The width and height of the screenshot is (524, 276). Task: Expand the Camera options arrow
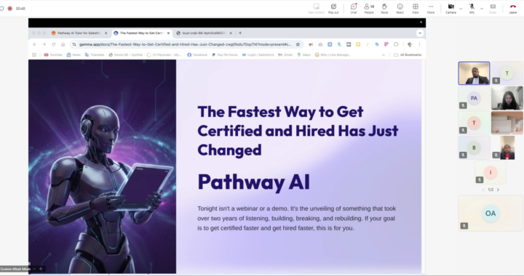(461, 8)
